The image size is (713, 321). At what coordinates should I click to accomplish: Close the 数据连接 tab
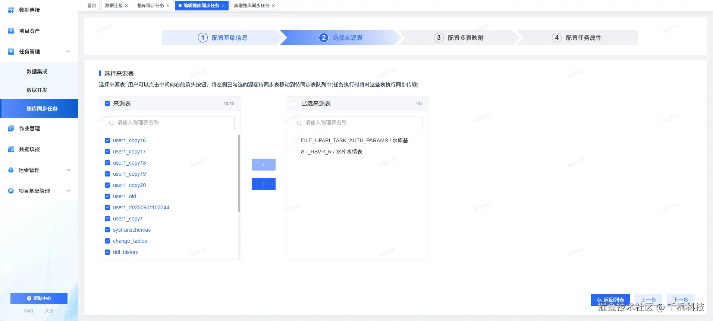coord(126,6)
